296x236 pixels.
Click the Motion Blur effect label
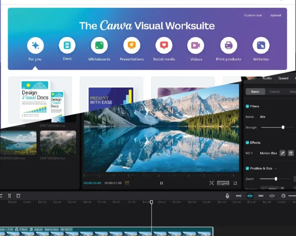click(x=268, y=153)
